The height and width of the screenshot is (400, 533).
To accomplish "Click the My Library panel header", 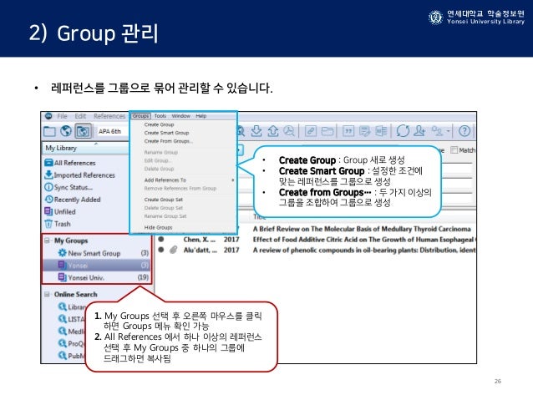I will coord(86,148).
